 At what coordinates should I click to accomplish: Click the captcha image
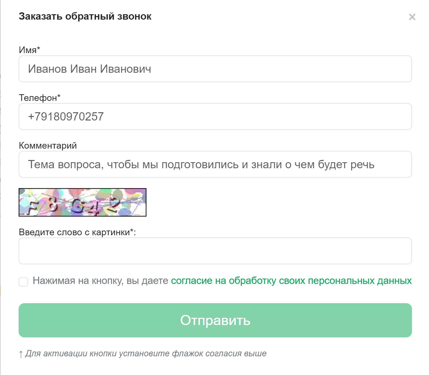(82, 202)
